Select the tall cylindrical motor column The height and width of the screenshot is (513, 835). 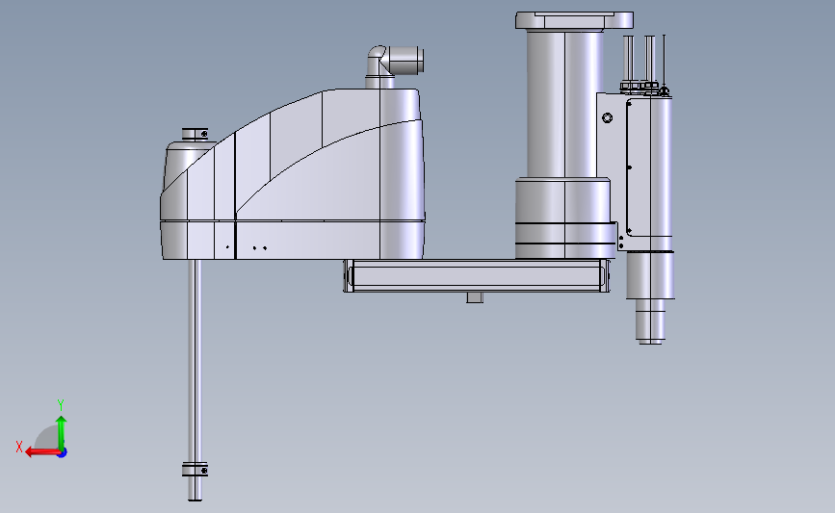click(565, 104)
